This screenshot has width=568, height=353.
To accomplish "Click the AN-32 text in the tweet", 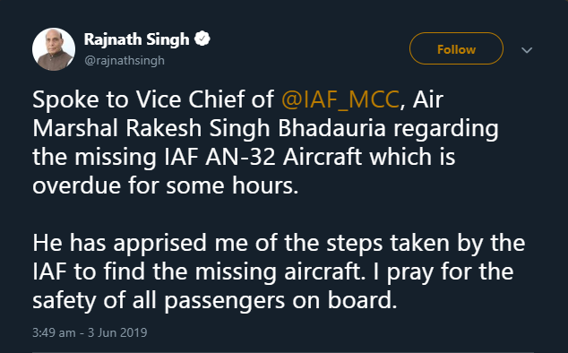I will coord(240,158).
